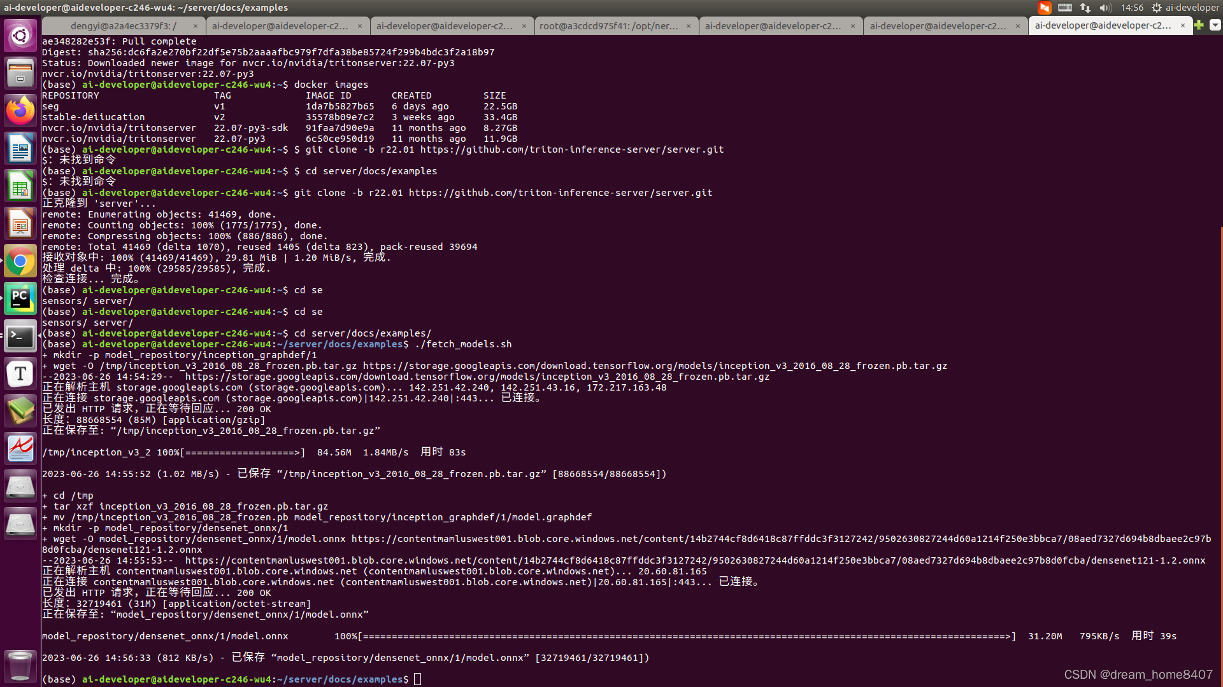Open the lower disk drive icon
Image resolution: width=1223 pixels, height=687 pixels.
[x=20, y=524]
